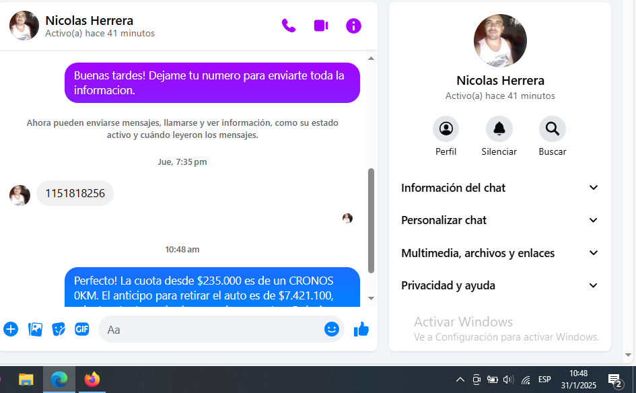Send a thumbs-up like
Image resolution: width=636 pixels, height=393 pixels.
click(x=361, y=329)
